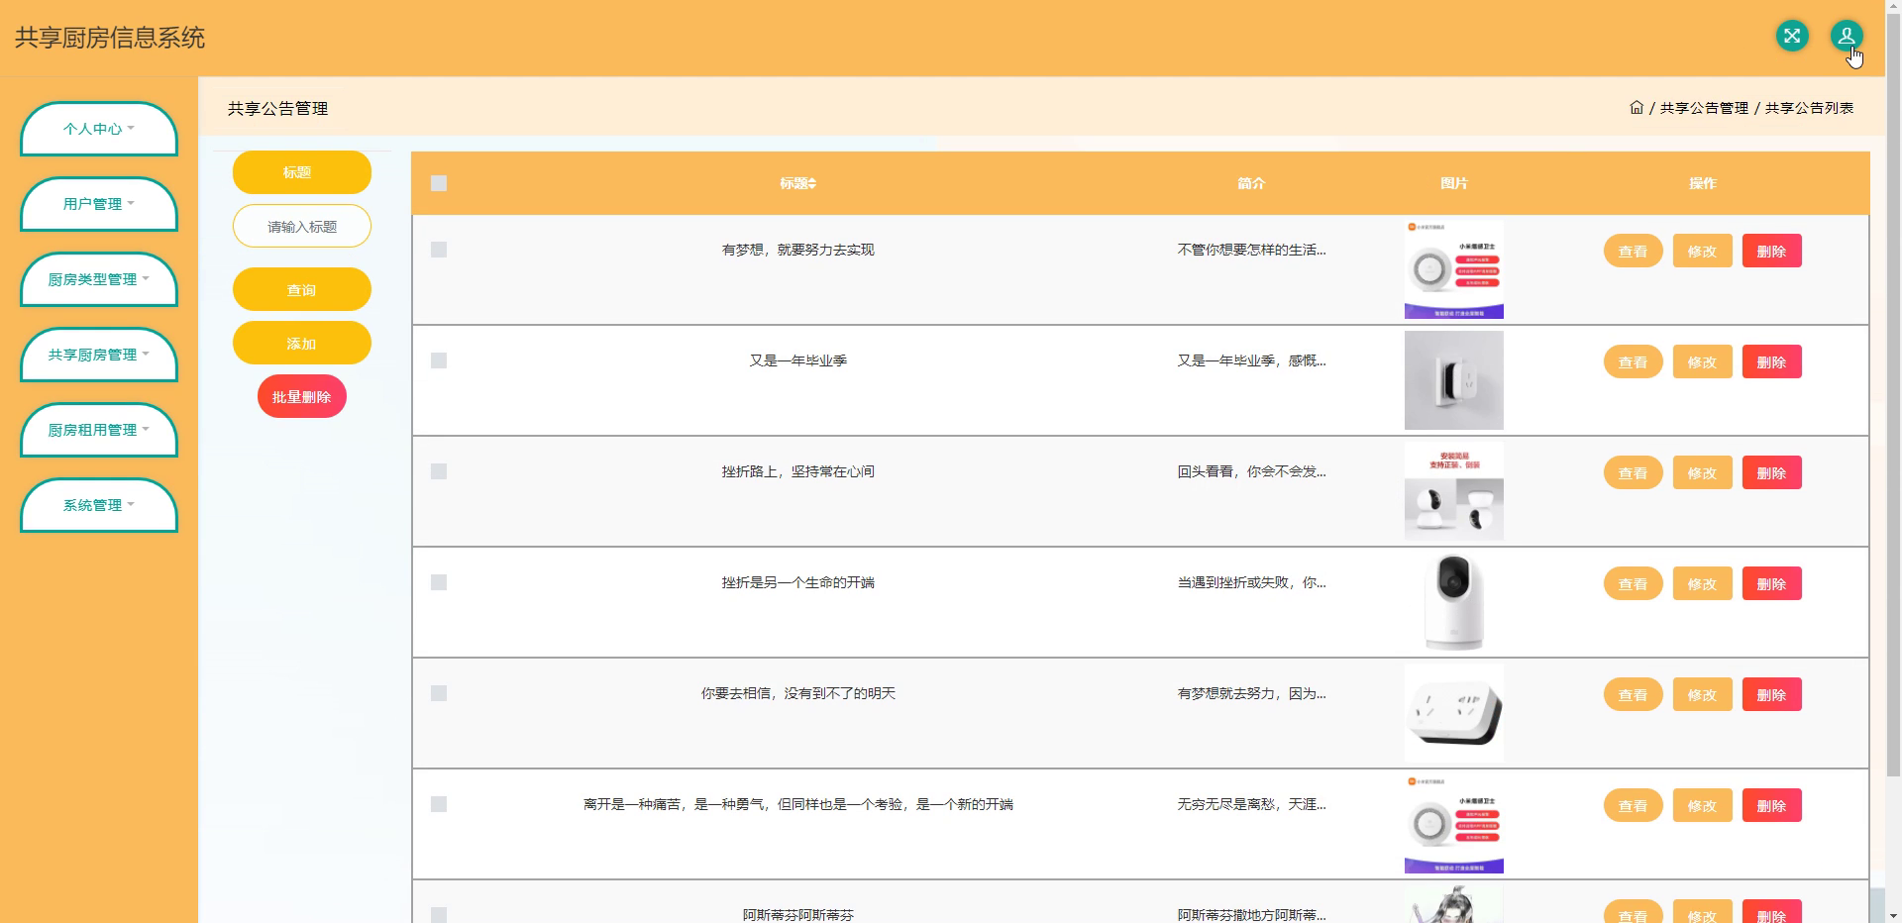
Task: Check the row 又是一年毕业季
Action: point(439,360)
